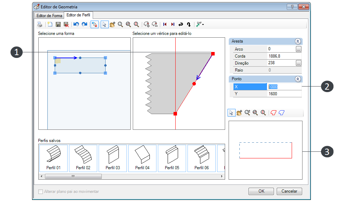
Task: Click the zoom window icon in the main toolbar
Action: coord(128,24)
